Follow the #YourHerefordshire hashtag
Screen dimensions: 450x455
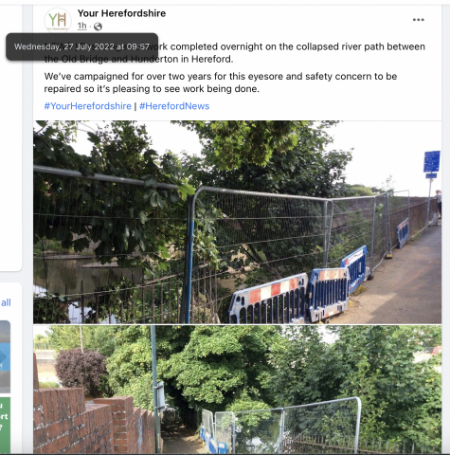click(88, 106)
